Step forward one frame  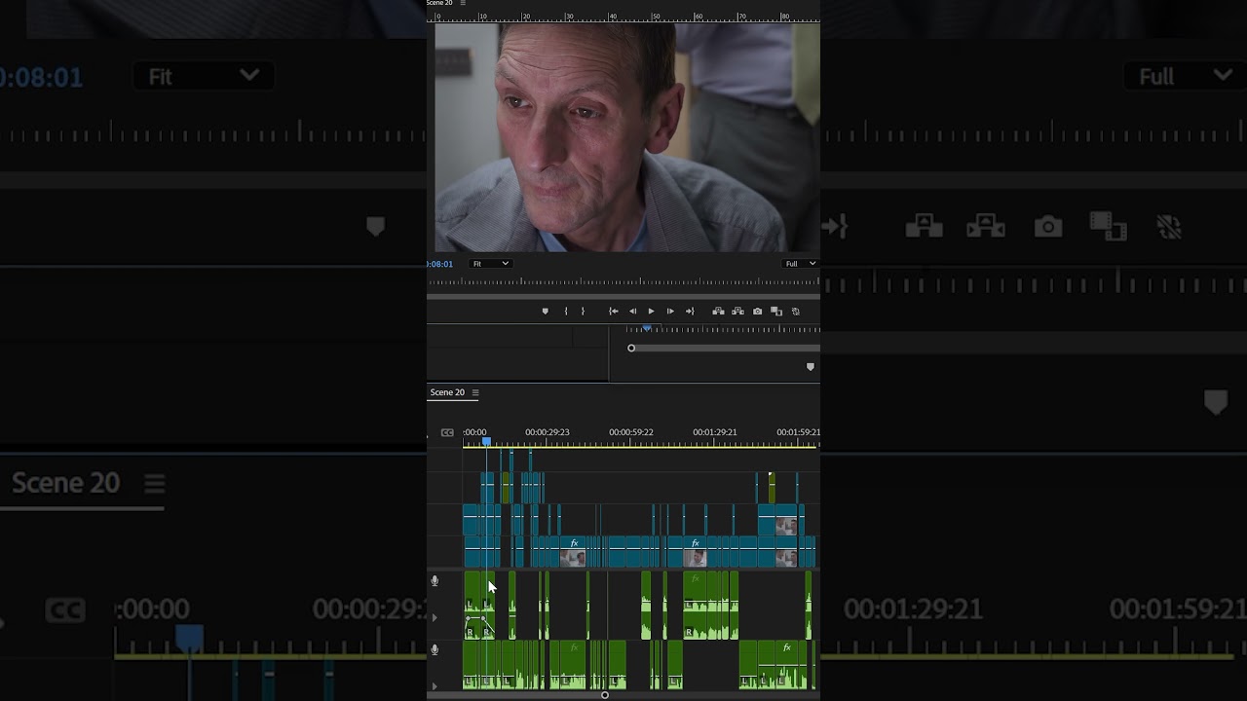[670, 312]
